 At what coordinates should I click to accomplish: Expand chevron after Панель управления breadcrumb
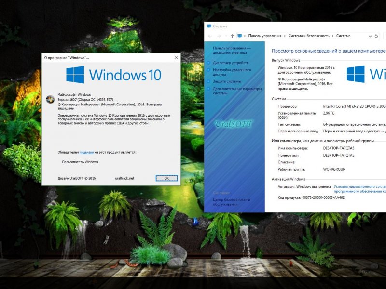(x=285, y=36)
